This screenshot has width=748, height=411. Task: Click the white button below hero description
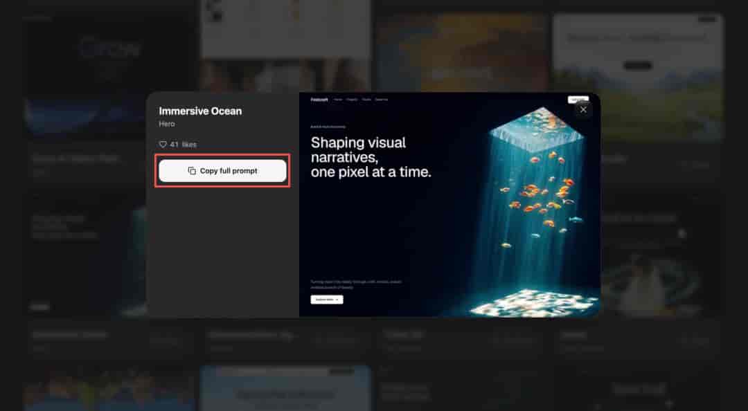(327, 300)
